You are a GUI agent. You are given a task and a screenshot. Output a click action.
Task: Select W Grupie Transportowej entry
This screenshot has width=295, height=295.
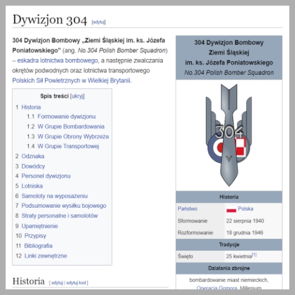pyautogui.click(x=68, y=146)
